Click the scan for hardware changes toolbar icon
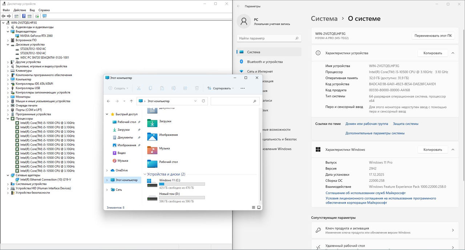 [x=44, y=16]
